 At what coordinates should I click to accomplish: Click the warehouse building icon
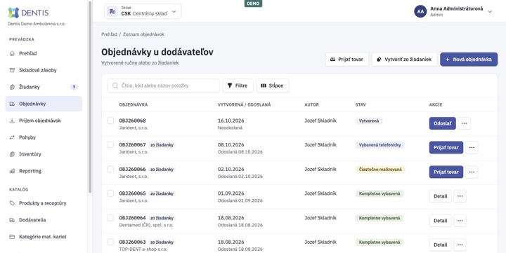pos(112,12)
